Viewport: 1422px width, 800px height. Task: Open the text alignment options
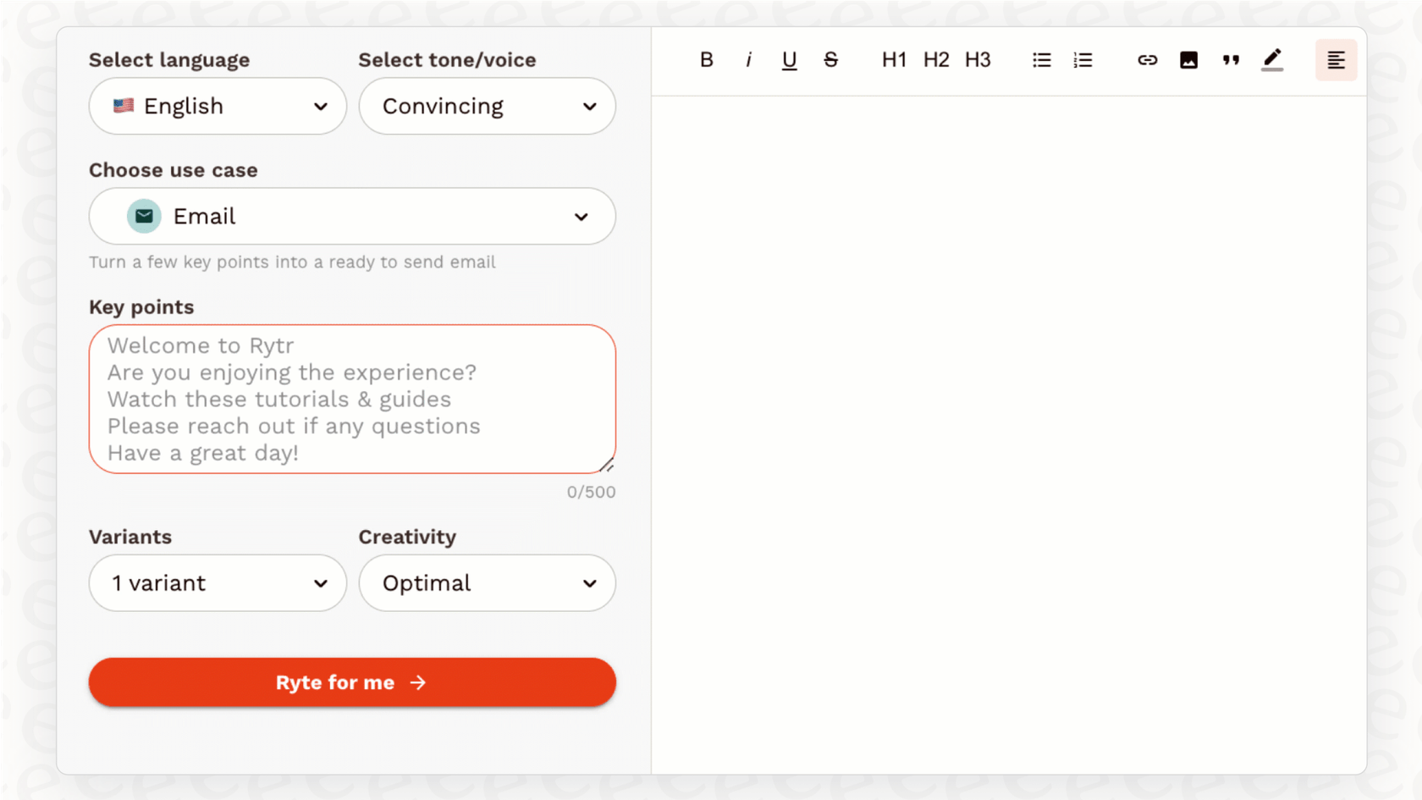click(x=1336, y=59)
